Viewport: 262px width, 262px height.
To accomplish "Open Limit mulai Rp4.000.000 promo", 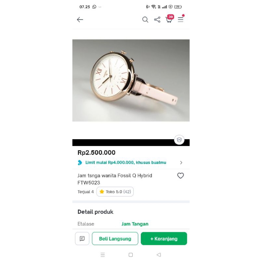I will pyautogui.click(x=126, y=162).
